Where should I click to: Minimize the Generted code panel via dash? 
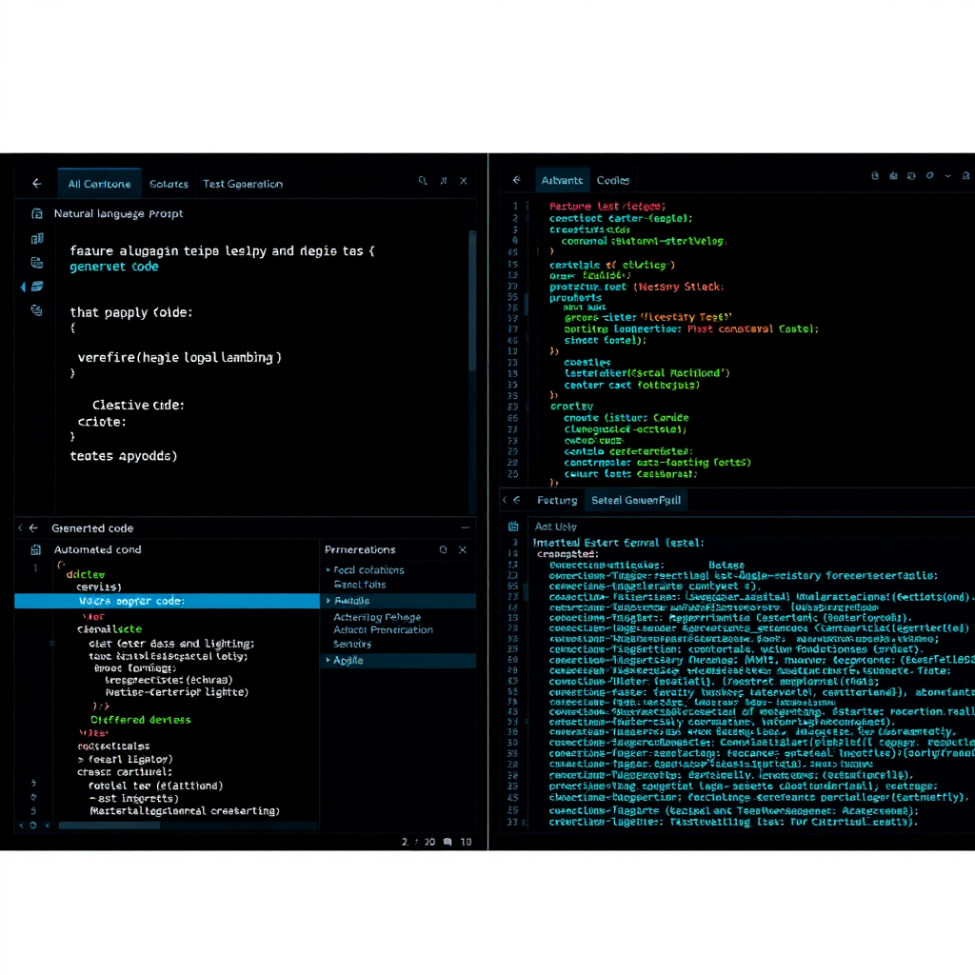(x=465, y=527)
